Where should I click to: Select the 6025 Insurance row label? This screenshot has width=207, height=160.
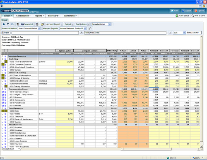(16, 144)
